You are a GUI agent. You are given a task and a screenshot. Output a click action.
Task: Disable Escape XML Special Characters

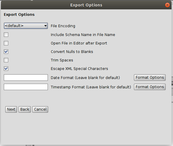pyautogui.click(x=6, y=68)
